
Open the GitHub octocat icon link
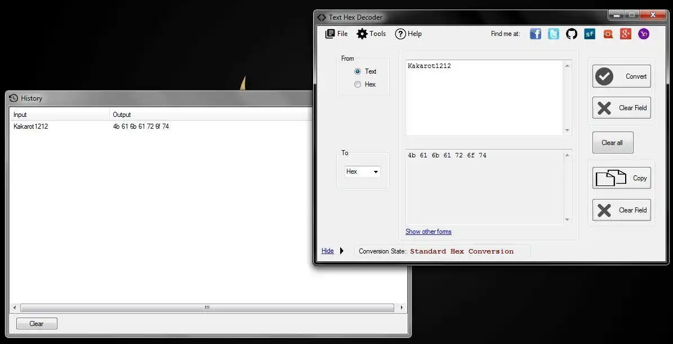tap(571, 34)
